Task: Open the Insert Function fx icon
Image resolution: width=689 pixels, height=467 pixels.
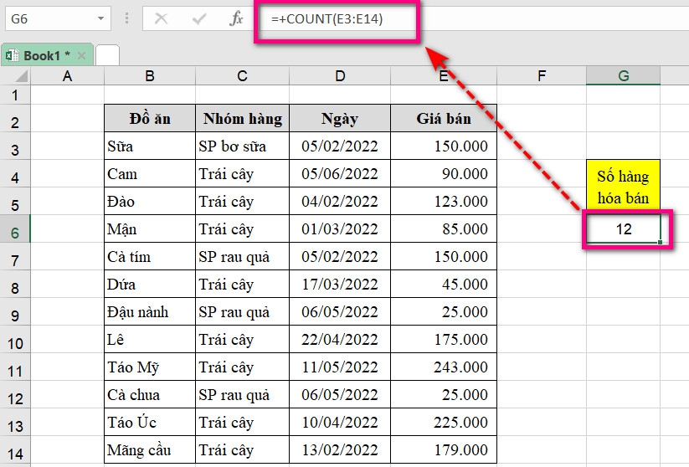Action: (x=236, y=18)
